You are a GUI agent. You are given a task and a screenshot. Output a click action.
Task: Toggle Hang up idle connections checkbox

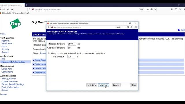(49, 53)
